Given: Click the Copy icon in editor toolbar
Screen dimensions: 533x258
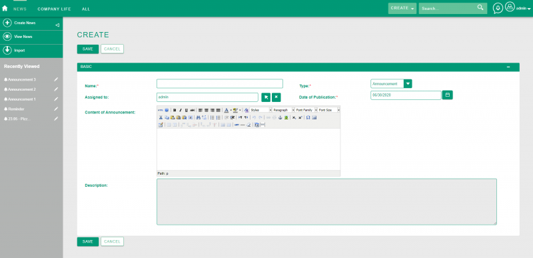Looking at the screenshot, I should 167,117.
